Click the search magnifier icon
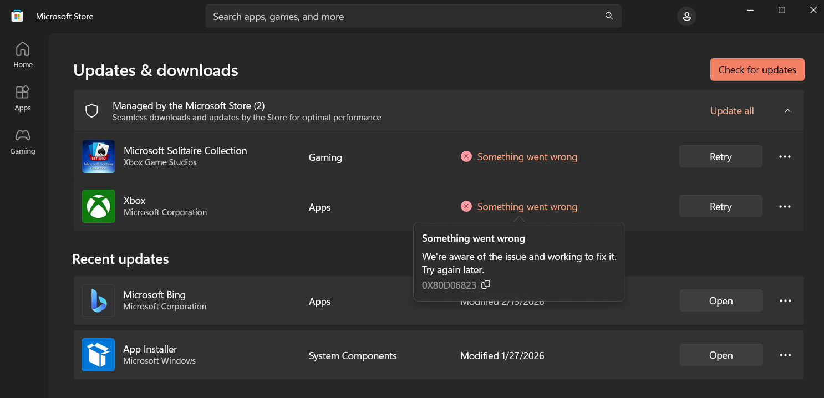 point(609,16)
